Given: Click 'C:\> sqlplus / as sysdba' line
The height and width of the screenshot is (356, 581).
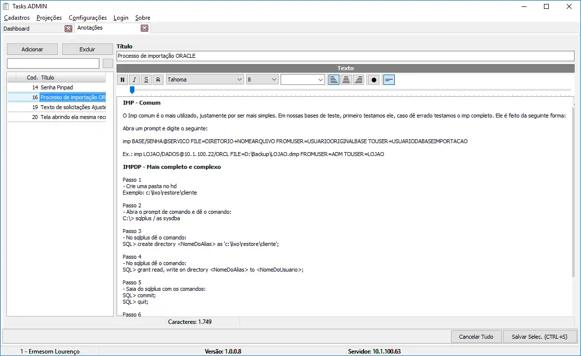Looking at the screenshot, I should pyautogui.click(x=151, y=218).
